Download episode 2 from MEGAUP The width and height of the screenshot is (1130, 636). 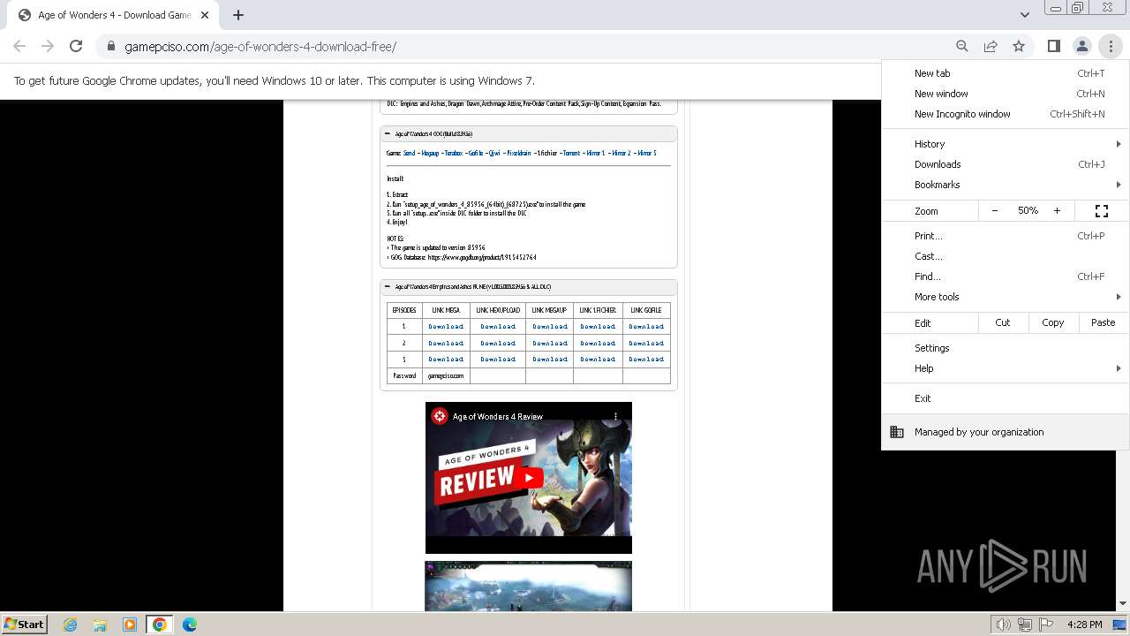click(x=550, y=343)
